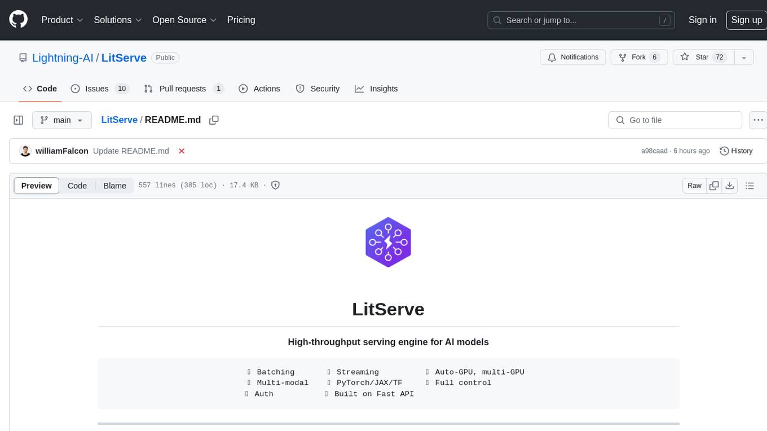The image size is (767, 431).
Task: Expand the Product menu
Action: (x=63, y=20)
